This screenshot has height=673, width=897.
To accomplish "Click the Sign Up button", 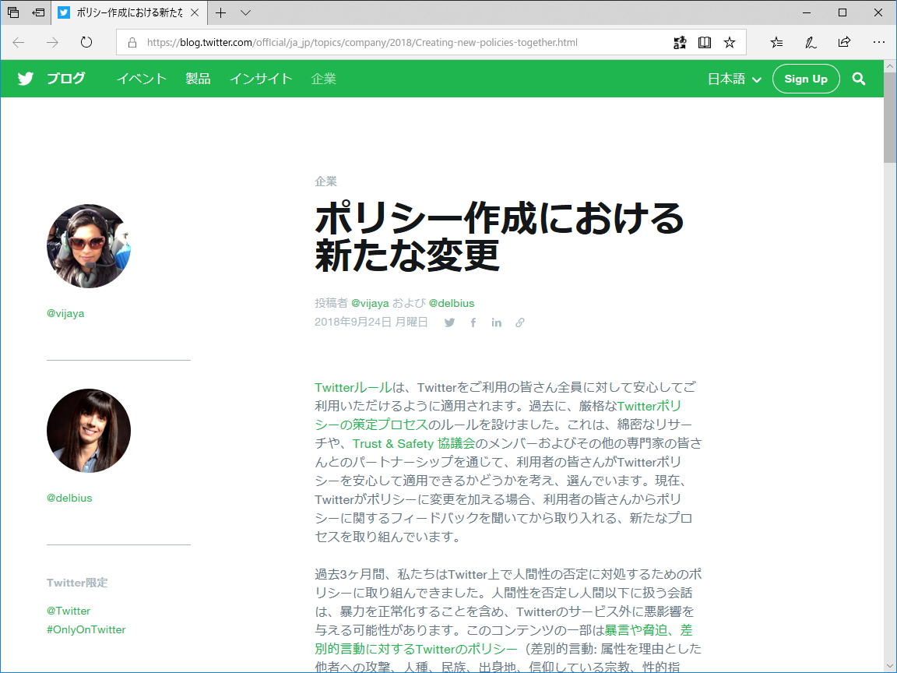I will pos(806,79).
